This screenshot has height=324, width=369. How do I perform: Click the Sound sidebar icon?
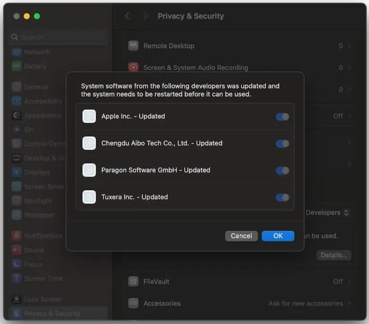tap(17, 250)
